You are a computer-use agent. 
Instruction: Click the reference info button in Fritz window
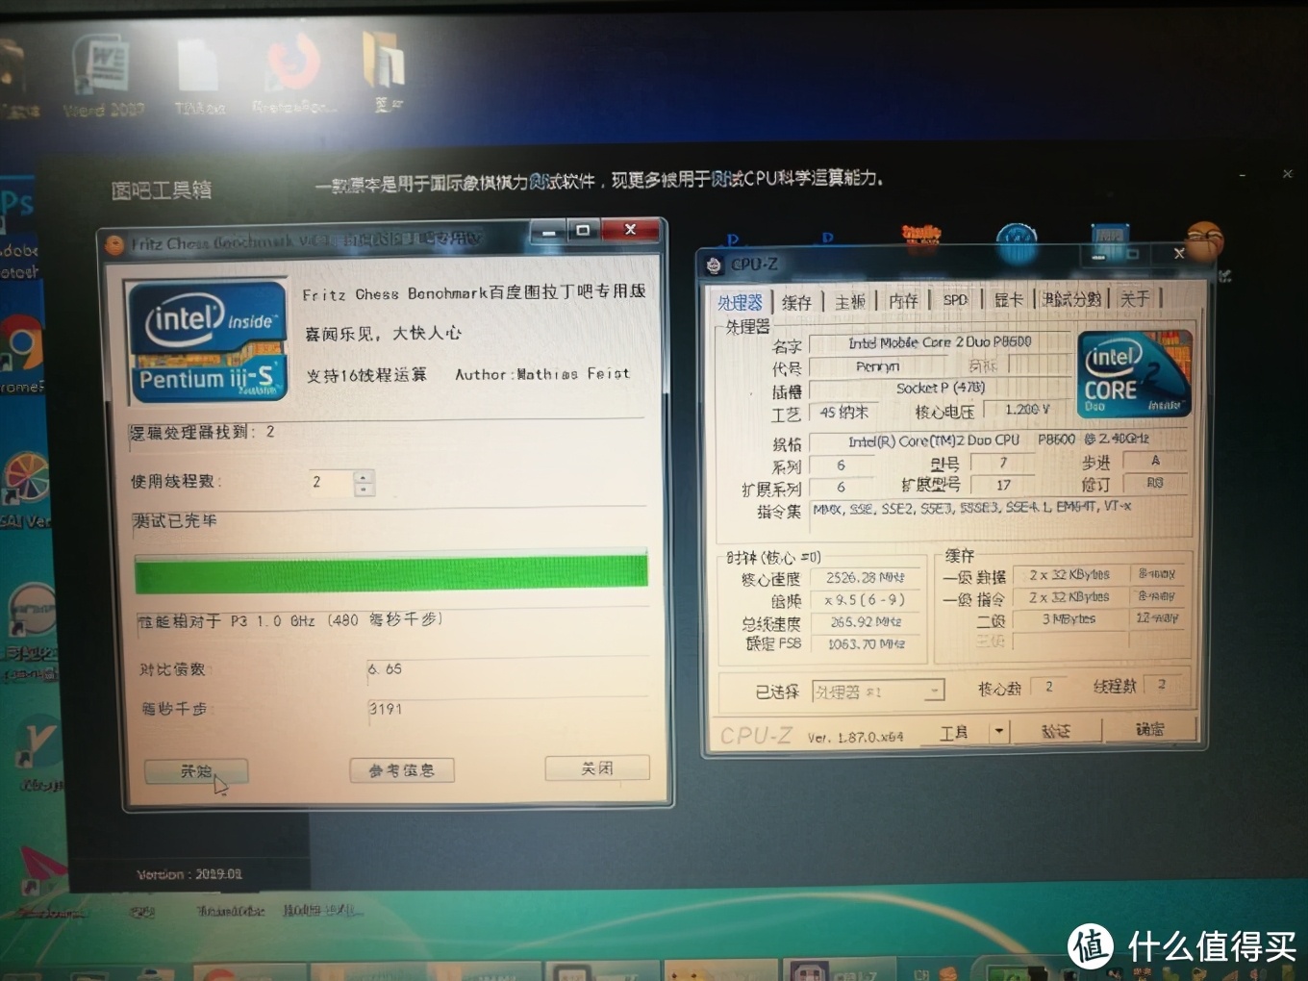pos(402,769)
